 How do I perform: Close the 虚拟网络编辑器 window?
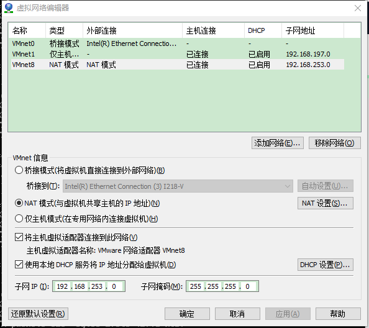click(x=358, y=8)
